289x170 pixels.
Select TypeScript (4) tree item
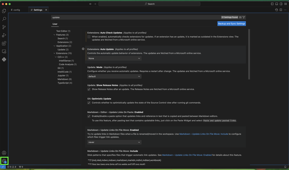65,83
